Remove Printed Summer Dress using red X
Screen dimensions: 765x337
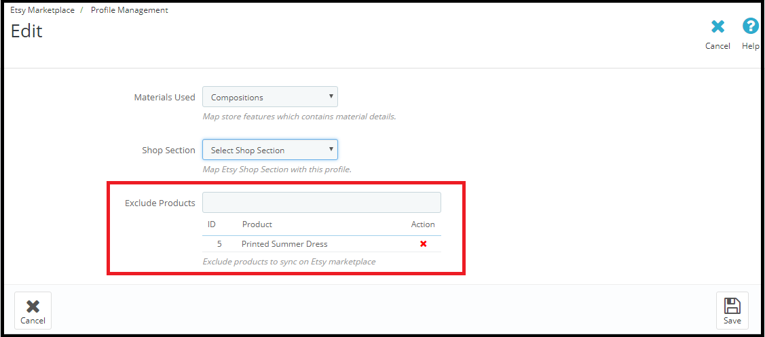[x=423, y=244]
